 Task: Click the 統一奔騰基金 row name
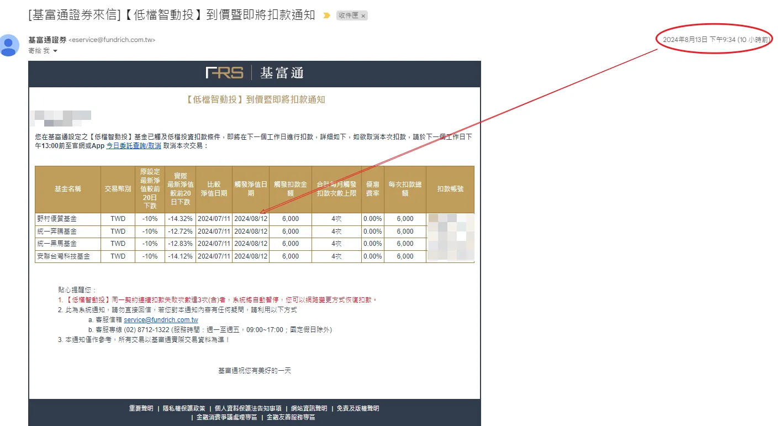pos(57,232)
